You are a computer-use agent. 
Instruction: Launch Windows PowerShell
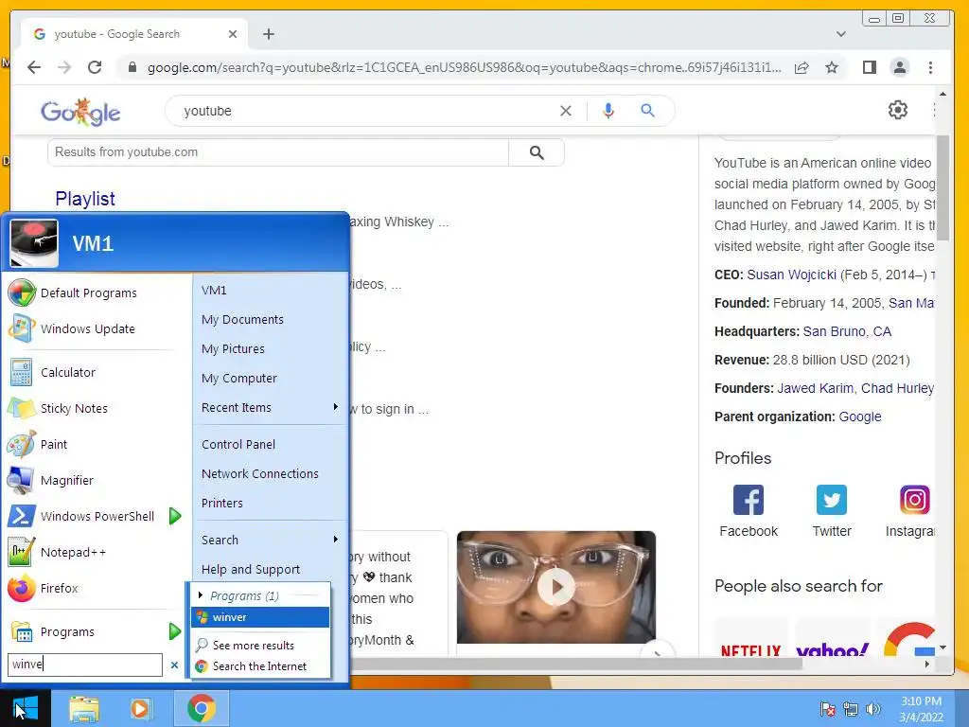pyautogui.click(x=83, y=516)
